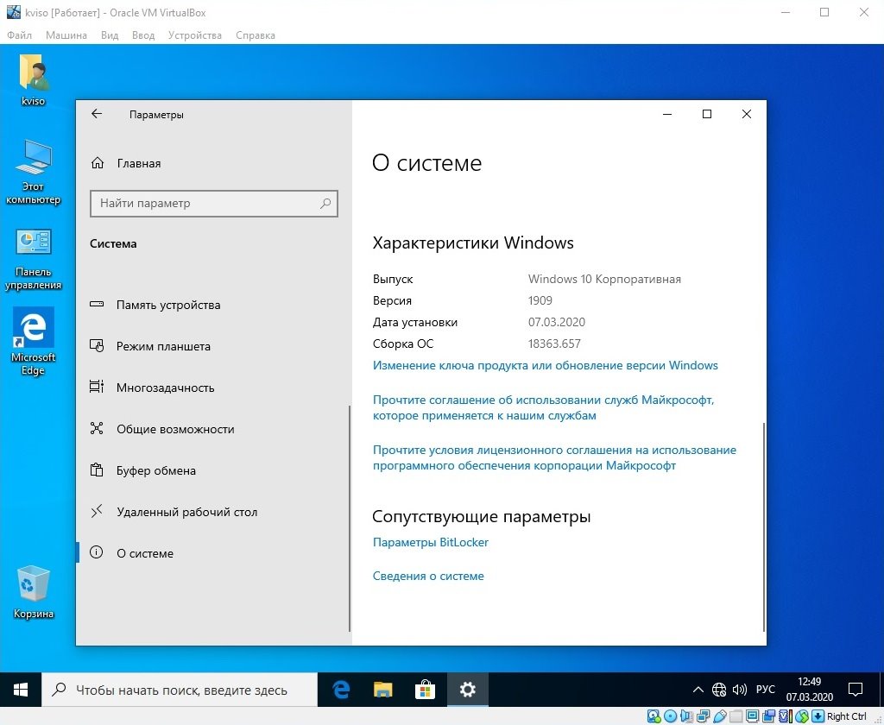The width and height of the screenshot is (884, 725).
Task: Click VirtualBox mouse integration indicator
Action: click(x=802, y=716)
